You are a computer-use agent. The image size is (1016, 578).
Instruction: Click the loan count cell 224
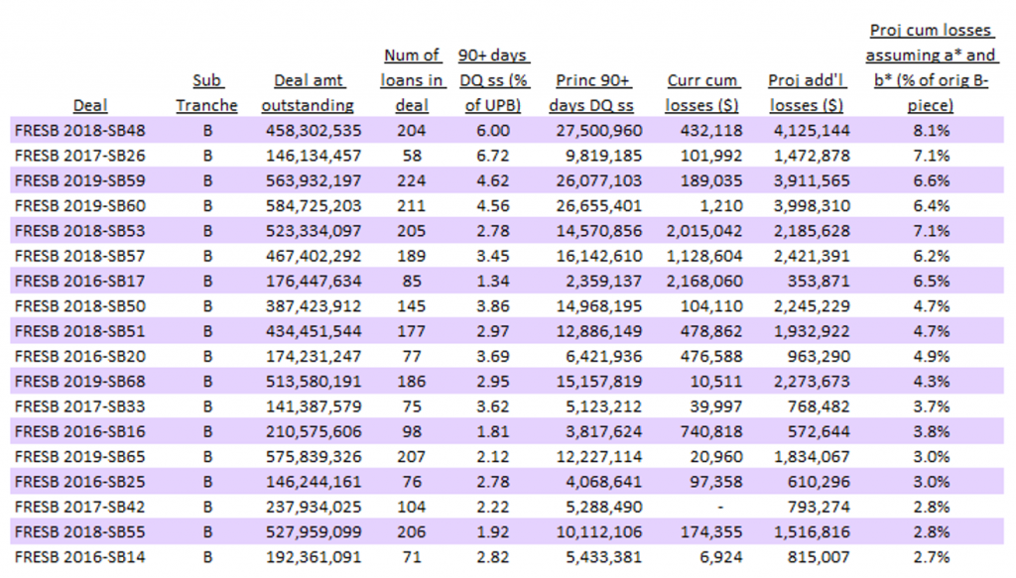[x=412, y=180]
